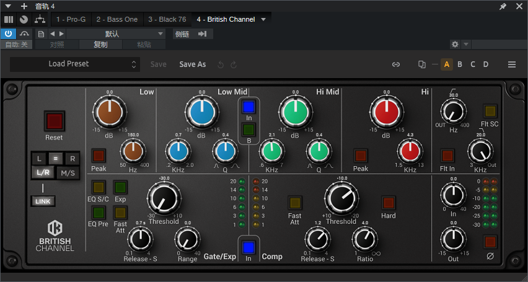
Task: Toggle the Hi band Peak button
Action: pos(360,156)
